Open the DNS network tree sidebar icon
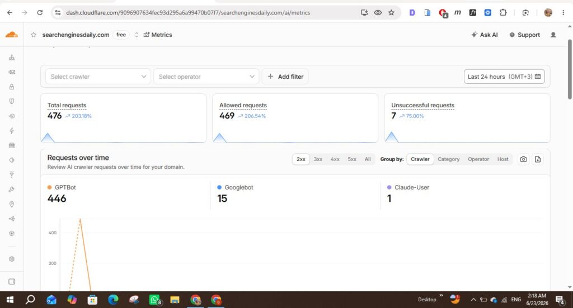573x308 pixels. (12, 58)
